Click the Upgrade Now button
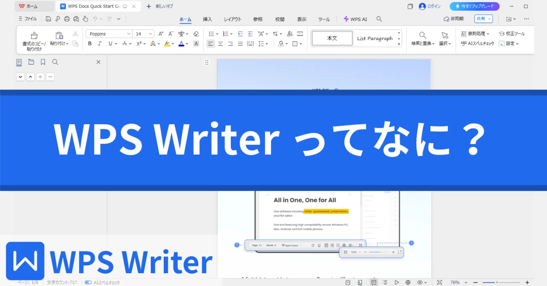The height and width of the screenshot is (286, 547). click(474, 6)
